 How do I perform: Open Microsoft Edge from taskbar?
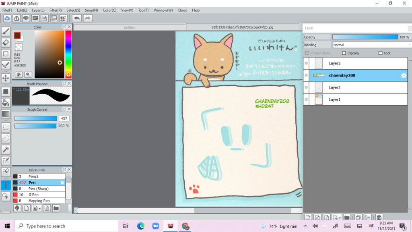(x=140, y=226)
